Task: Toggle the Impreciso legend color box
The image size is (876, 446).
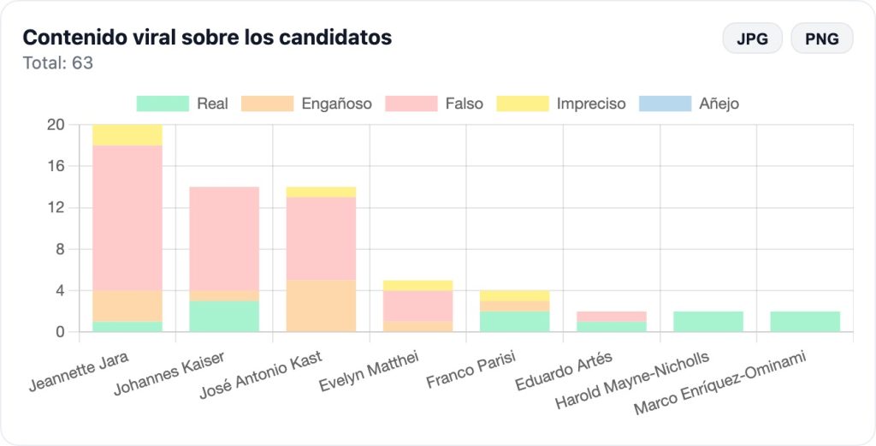Action: (523, 104)
